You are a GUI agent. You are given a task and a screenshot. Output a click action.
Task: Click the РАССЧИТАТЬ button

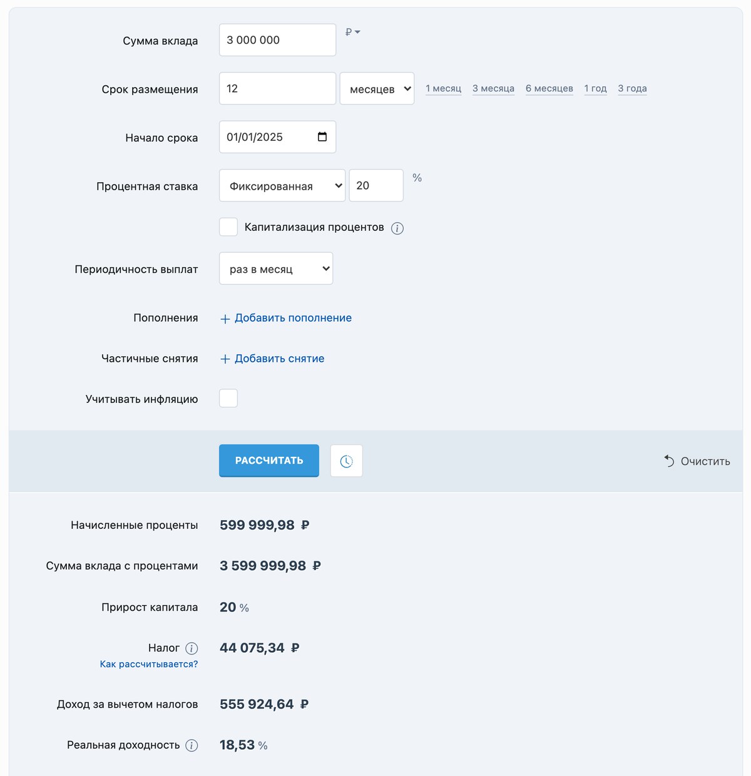[x=269, y=461]
